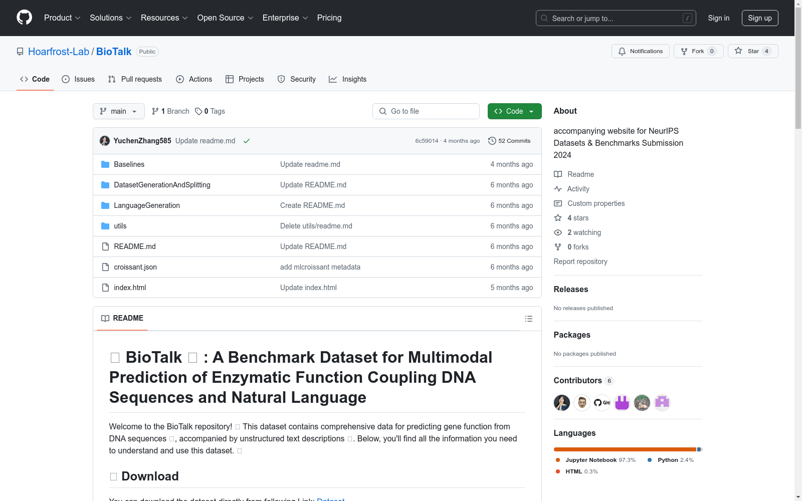The image size is (802, 501).
Task: Switch to the Issues tab
Action: [x=78, y=79]
